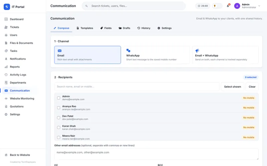Open the Tasks sidebar icon
The image size is (267, 166).
pyautogui.click(x=6, y=51)
